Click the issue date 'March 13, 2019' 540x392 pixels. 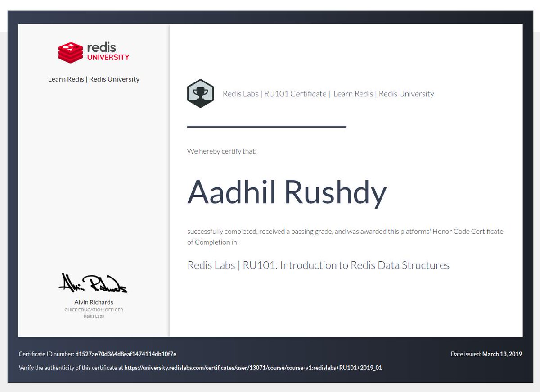pos(502,354)
